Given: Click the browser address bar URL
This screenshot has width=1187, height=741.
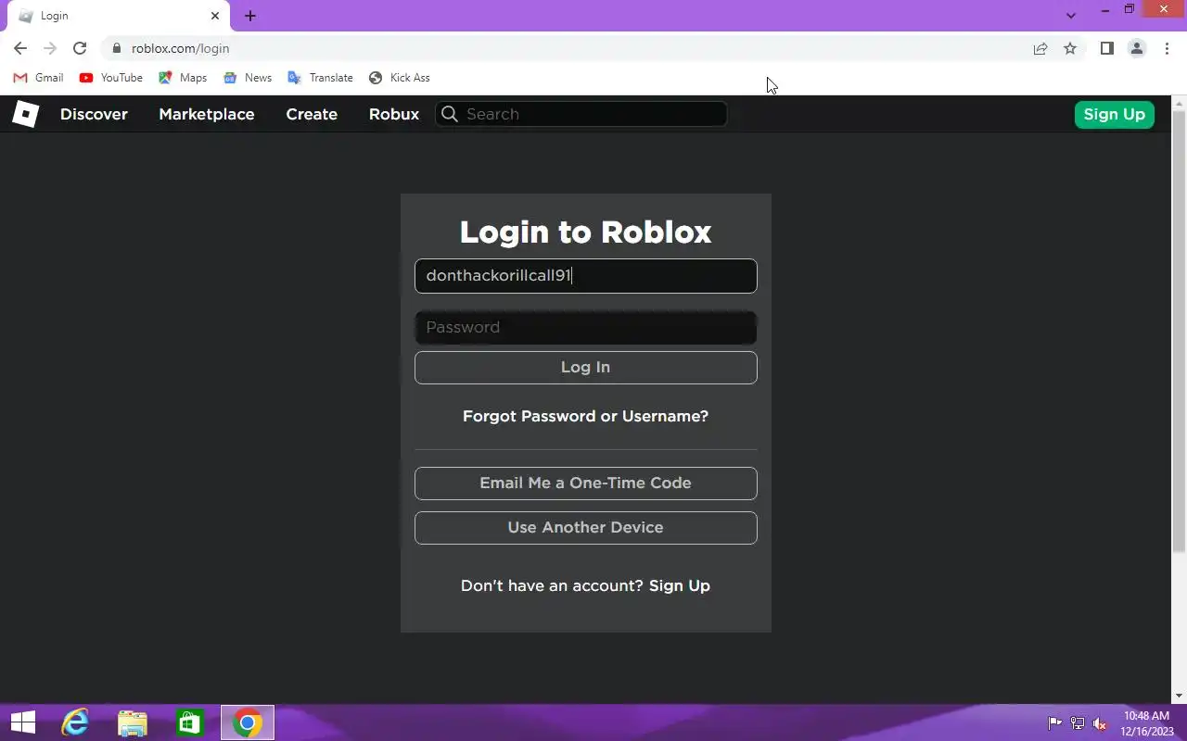Looking at the screenshot, I should [x=181, y=48].
